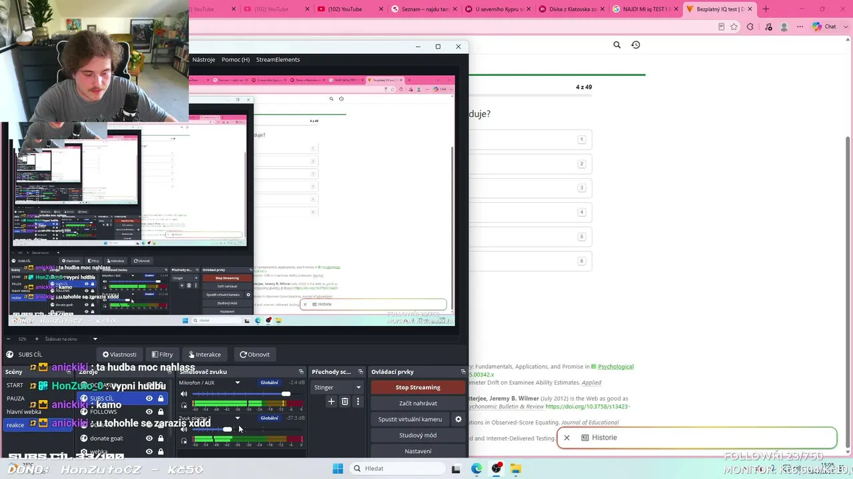Open the OBS Nástroje menu

[x=203, y=59]
